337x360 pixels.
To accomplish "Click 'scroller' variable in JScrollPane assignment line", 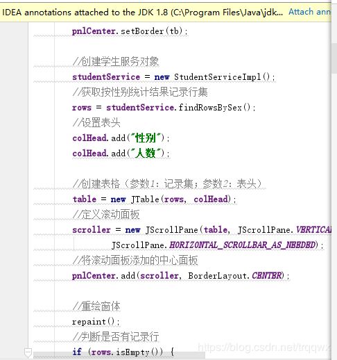I will pos(92,230).
